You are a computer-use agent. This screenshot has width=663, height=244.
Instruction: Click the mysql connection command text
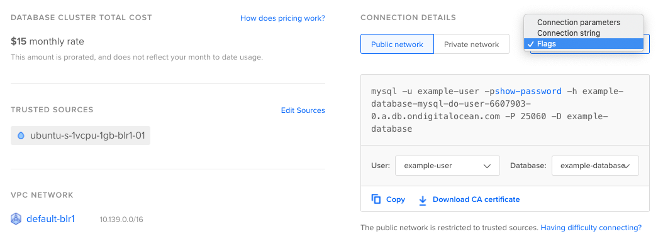pyautogui.click(x=497, y=110)
